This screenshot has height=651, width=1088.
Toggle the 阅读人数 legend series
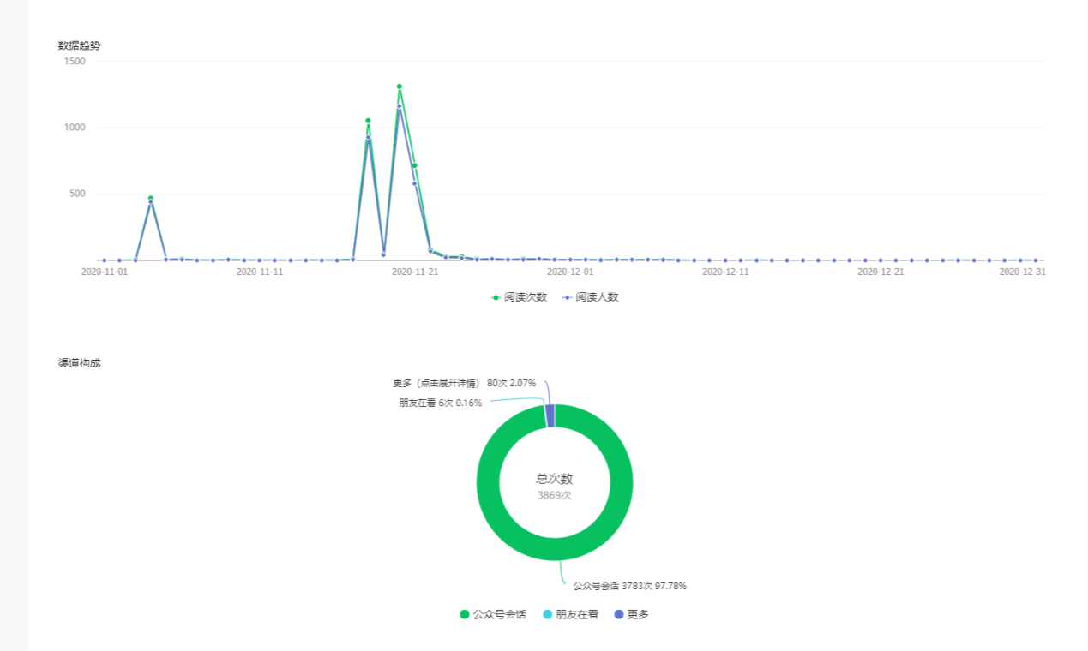point(591,297)
